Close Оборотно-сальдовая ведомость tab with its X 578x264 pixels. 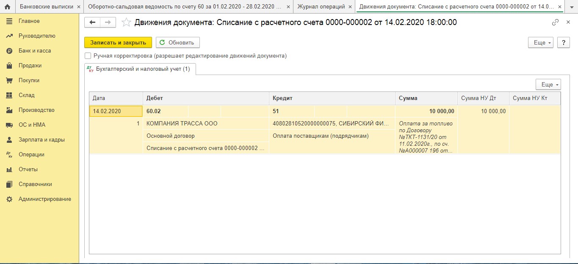[288, 7]
